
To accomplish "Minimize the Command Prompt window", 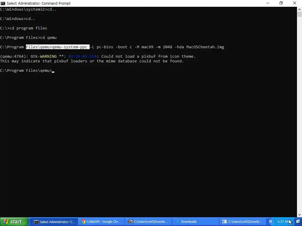I will 268,3.
